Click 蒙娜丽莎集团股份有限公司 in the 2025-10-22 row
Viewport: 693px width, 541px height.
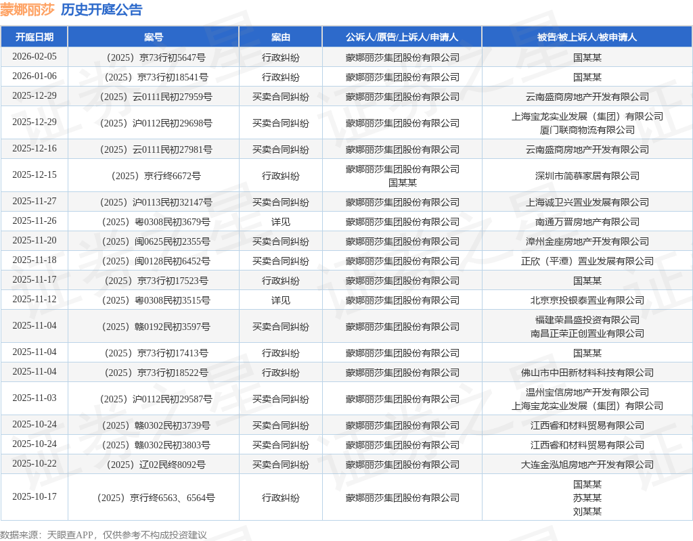tap(402, 465)
